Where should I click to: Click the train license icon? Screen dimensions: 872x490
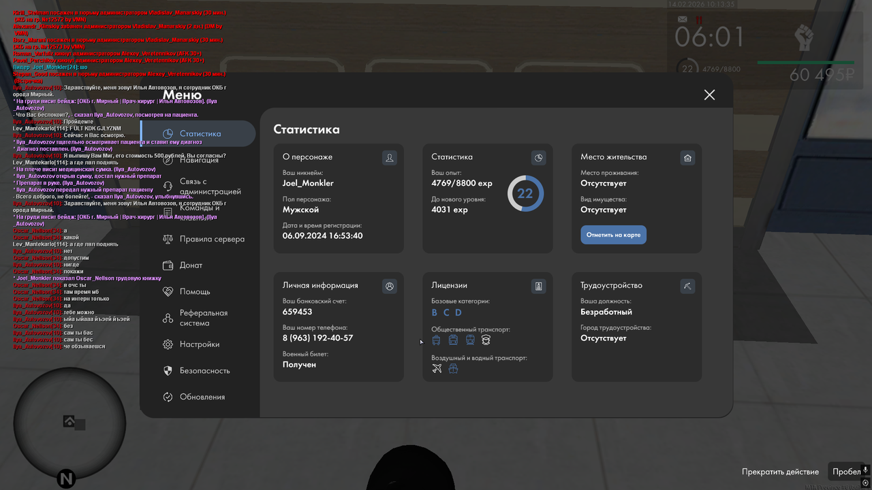coord(470,340)
